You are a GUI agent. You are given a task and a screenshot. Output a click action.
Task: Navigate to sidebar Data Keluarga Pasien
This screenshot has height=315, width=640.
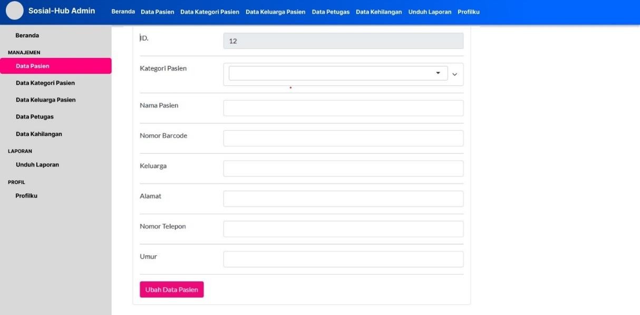pyautogui.click(x=46, y=100)
